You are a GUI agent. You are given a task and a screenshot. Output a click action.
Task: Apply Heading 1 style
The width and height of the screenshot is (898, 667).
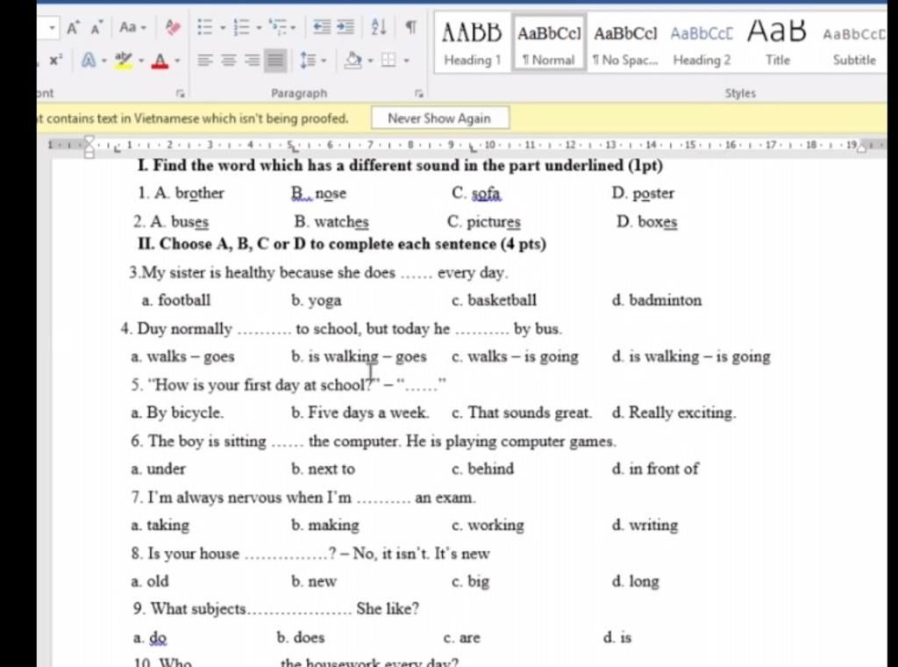(x=472, y=43)
